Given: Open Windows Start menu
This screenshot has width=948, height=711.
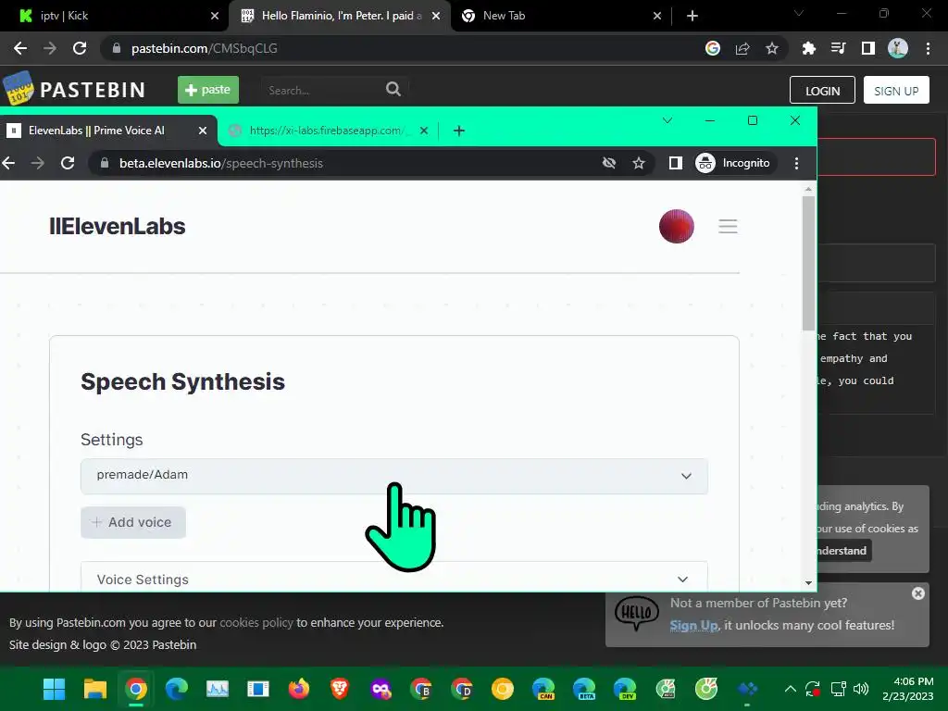Looking at the screenshot, I should pyautogui.click(x=55, y=689).
